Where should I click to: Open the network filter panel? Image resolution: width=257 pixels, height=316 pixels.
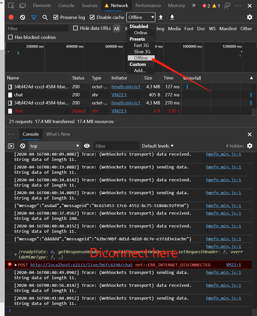pyautogui.click(x=34, y=17)
